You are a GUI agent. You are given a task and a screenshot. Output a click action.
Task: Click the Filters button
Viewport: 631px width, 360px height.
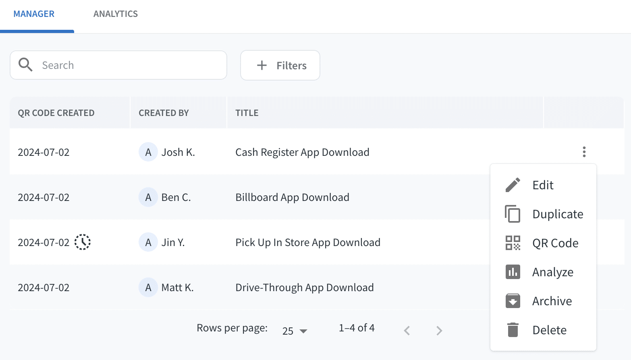(x=280, y=65)
